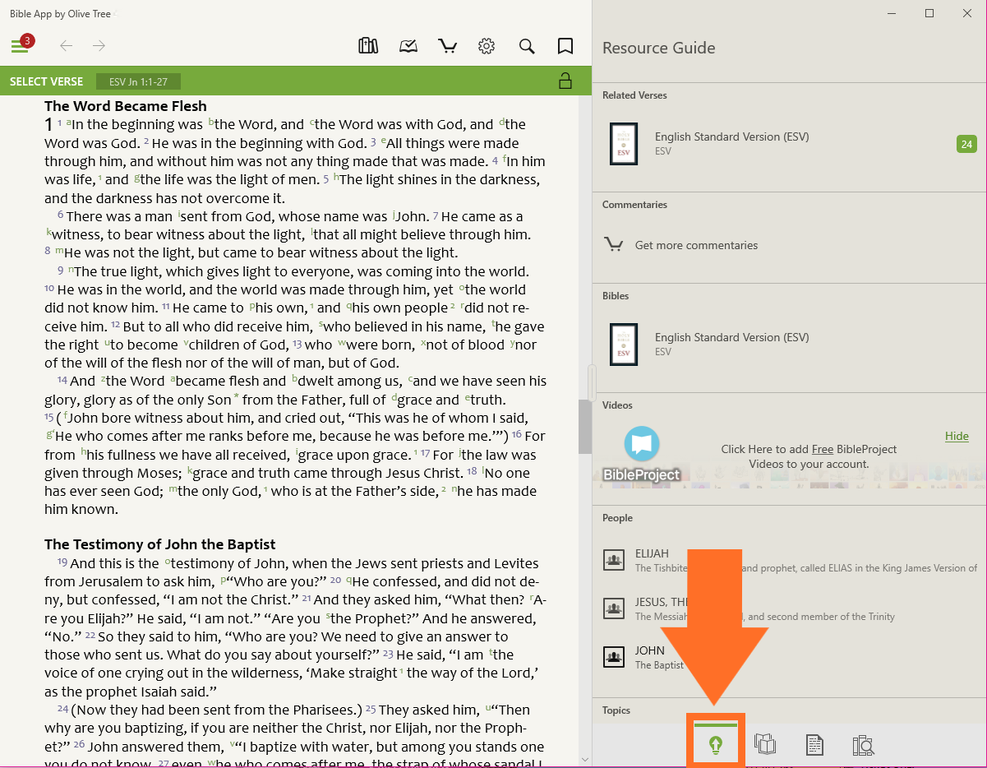Click the bookmark ribbon icon
Image resolution: width=987 pixels, height=768 pixels.
pos(565,46)
